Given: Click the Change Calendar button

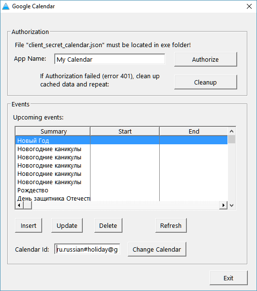Looking at the screenshot, I should pos(157,249).
